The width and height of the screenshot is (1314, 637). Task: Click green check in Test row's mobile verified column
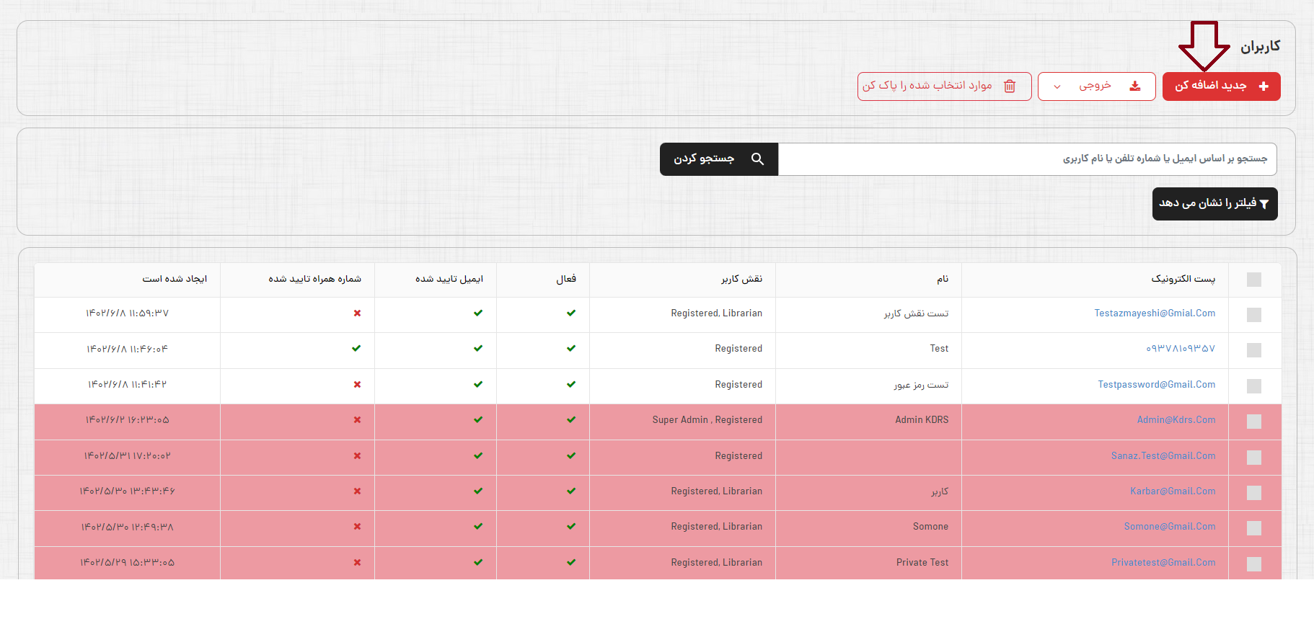pos(356,349)
